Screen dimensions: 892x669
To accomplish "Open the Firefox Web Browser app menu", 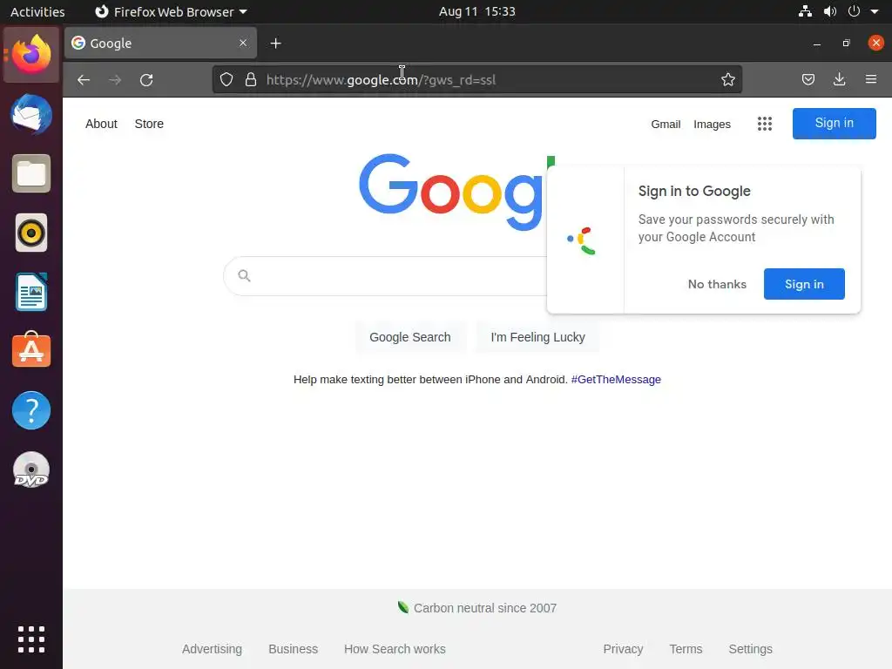I will (171, 11).
